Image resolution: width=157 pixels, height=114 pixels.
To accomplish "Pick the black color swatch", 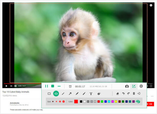I will (x=81, y=102).
